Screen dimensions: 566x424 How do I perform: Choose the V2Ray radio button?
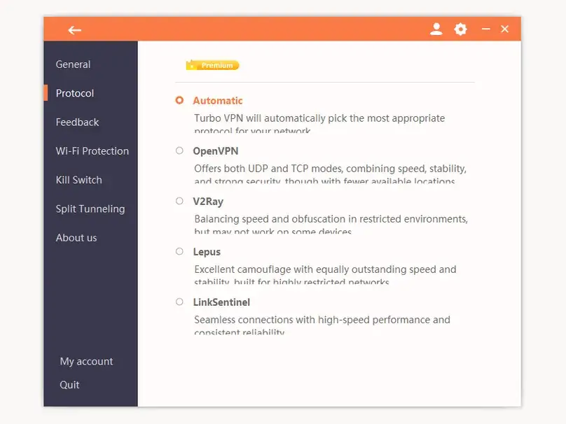[179, 202]
